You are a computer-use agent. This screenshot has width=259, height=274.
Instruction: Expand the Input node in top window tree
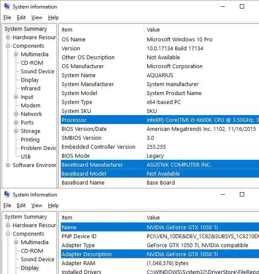click(x=16, y=97)
